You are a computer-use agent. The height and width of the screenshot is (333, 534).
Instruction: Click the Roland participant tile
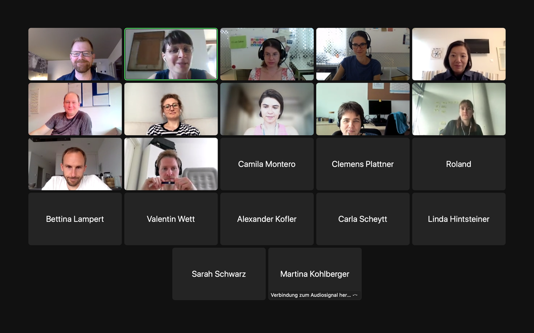pyautogui.click(x=459, y=164)
